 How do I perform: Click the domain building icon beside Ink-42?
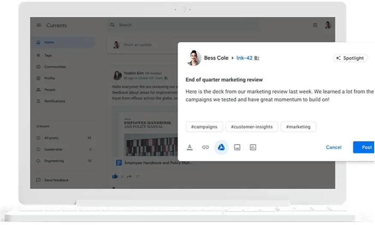(257, 58)
